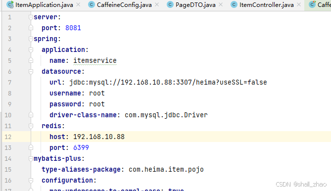Click the ItemController.java class icon
The width and height of the screenshot is (331, 191).
click(x=234, y=4)
